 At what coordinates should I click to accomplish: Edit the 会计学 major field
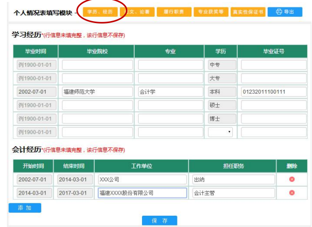[170, 92]
